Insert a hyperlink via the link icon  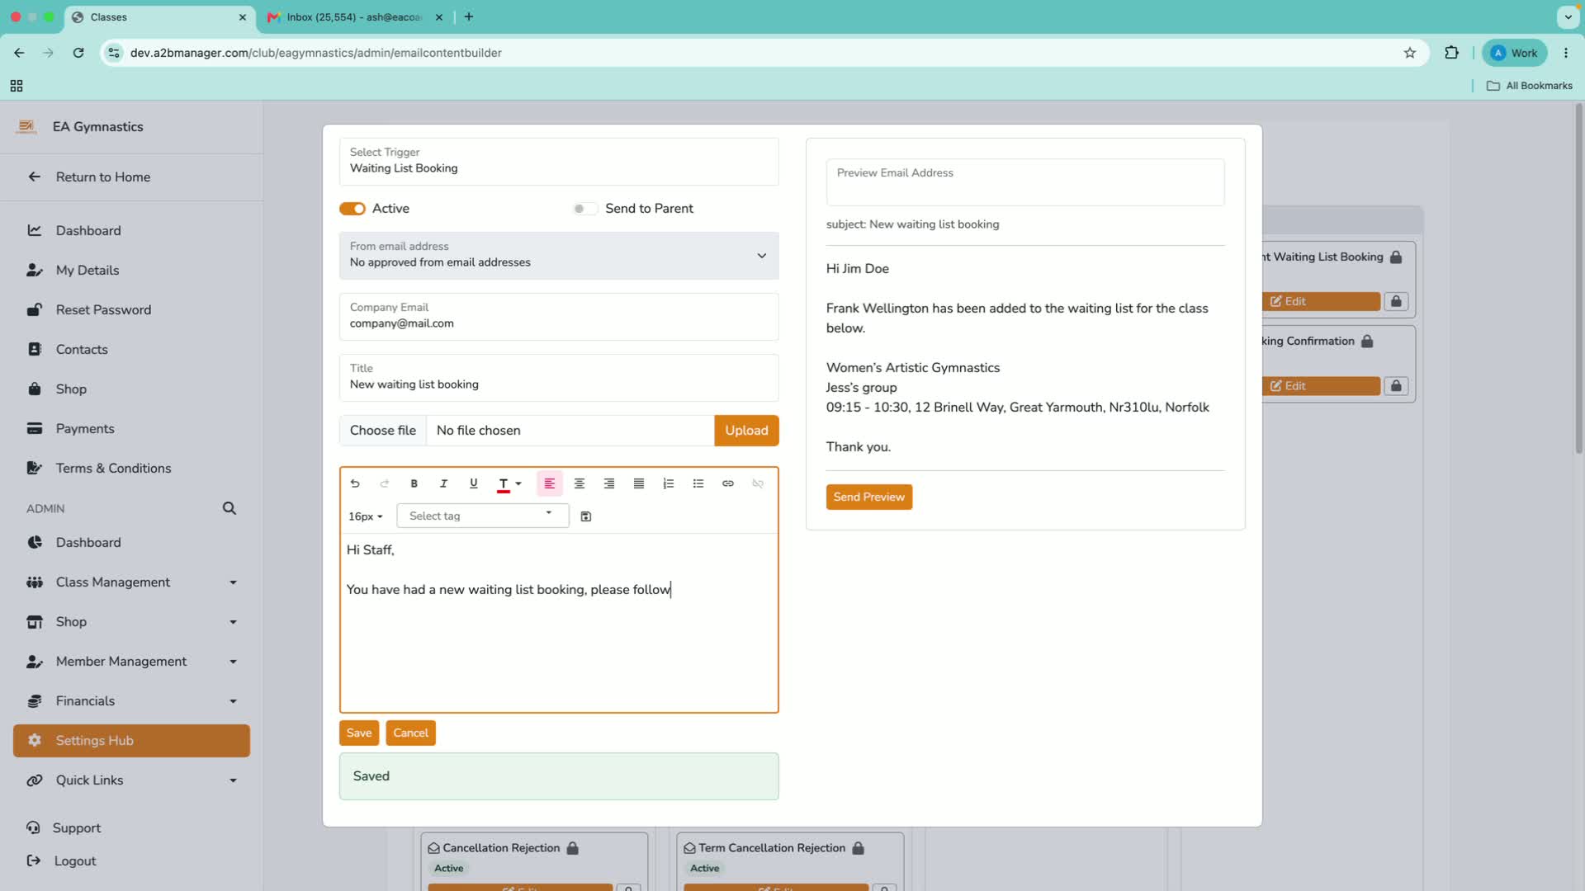coord(728,483)
